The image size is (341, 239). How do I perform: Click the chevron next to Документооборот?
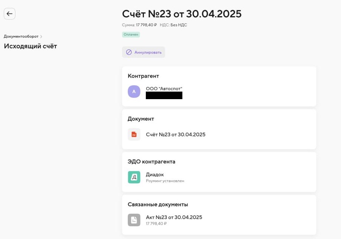coord(41,37)
